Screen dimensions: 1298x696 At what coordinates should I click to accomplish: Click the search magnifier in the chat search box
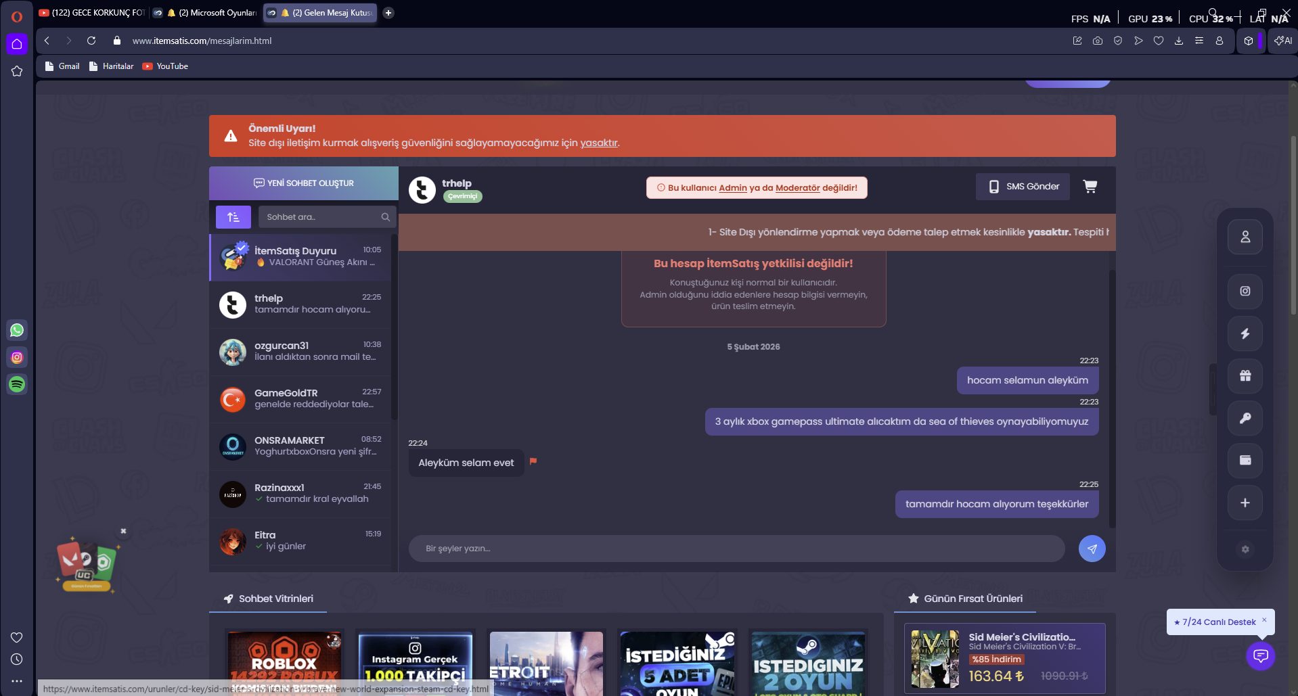(x=386, y=217)
